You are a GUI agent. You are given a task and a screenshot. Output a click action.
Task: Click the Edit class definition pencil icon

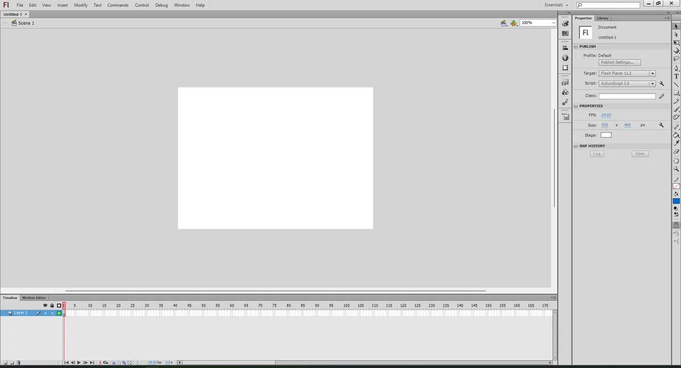662,96
